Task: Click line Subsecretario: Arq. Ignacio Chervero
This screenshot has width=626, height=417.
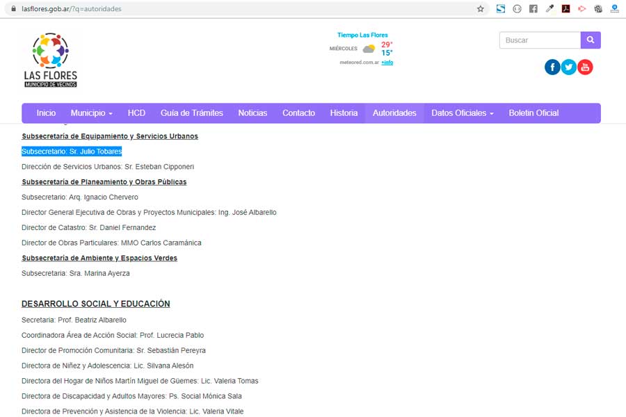Action: [80, 197]
